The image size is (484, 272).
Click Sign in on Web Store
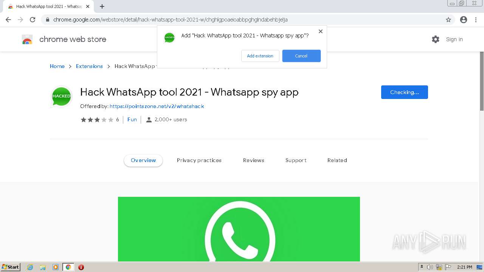tap(454, 39)
